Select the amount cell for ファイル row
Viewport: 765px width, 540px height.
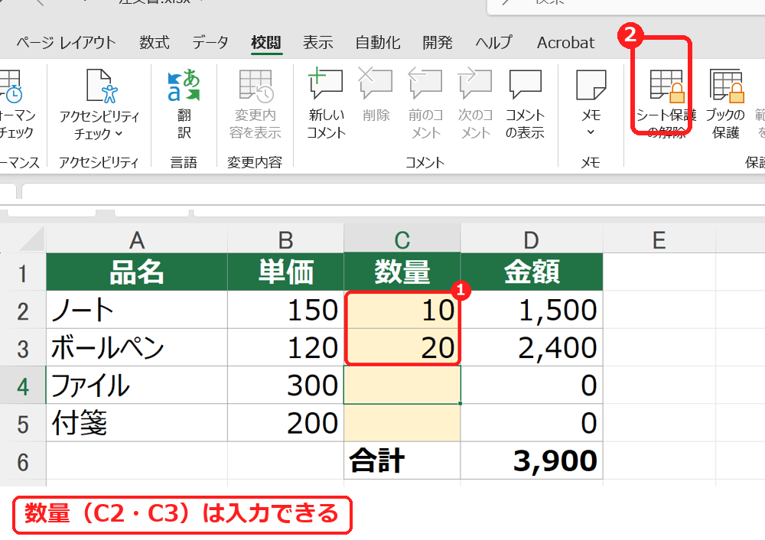(x=532, y=385)
